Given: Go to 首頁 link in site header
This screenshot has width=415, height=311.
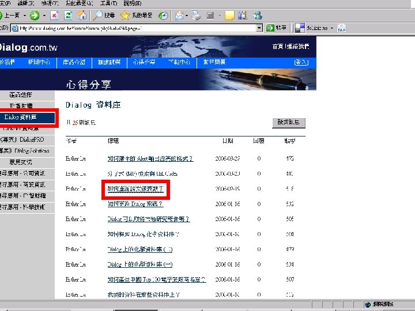Looking at the screenshot, I should click(x=278, y=47).
